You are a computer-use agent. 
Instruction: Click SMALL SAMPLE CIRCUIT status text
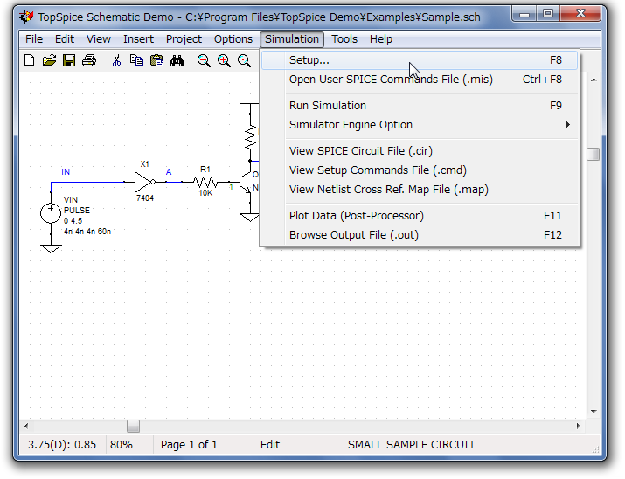pos(412,444)
